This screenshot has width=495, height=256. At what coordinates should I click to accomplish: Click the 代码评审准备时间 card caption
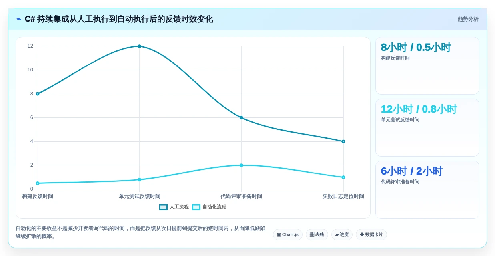pos(400,182)
